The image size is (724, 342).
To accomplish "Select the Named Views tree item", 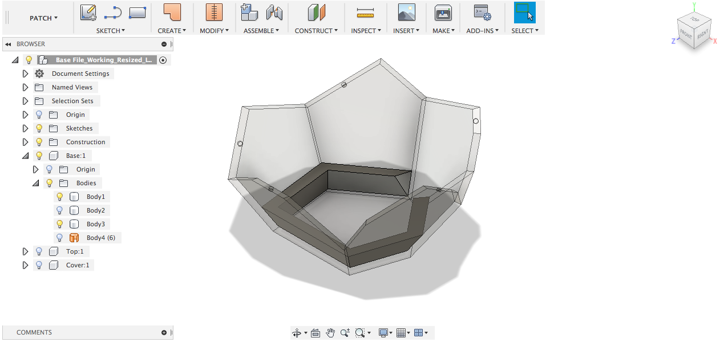I will 72,87.
